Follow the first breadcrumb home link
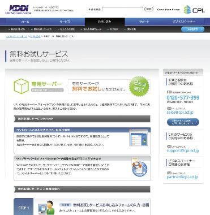 tap(16, 36)
